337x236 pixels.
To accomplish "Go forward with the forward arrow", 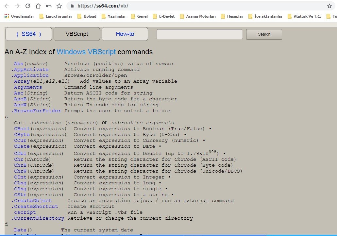I will pyautogui.click(x=17, y=6).
